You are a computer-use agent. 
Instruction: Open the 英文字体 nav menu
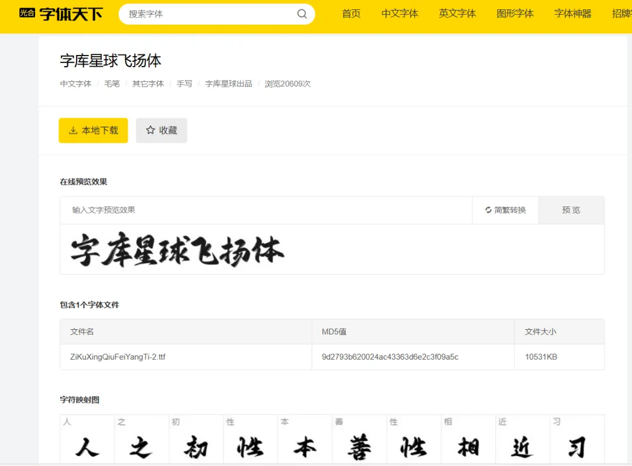[458, 13]
